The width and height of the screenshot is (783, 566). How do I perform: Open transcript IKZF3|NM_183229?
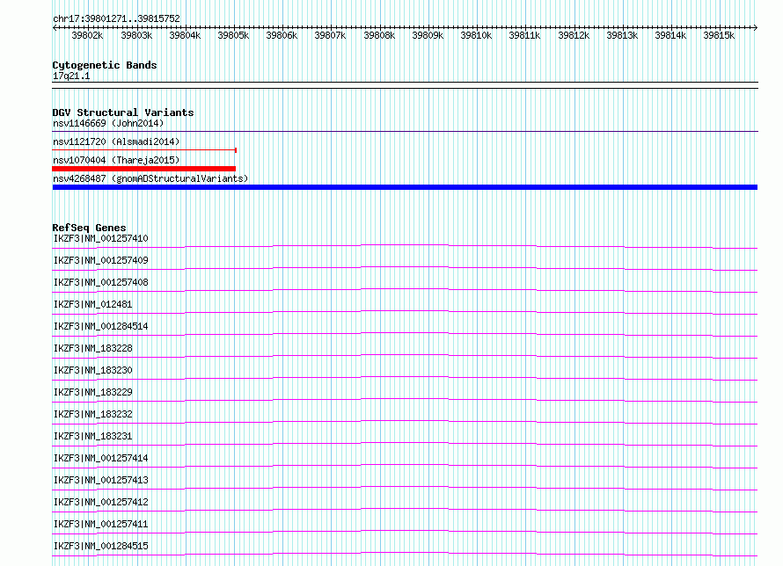(93, 392)
